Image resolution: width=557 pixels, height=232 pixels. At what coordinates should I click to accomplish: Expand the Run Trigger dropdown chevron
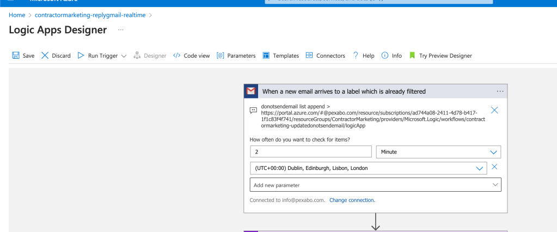point(124,56)
